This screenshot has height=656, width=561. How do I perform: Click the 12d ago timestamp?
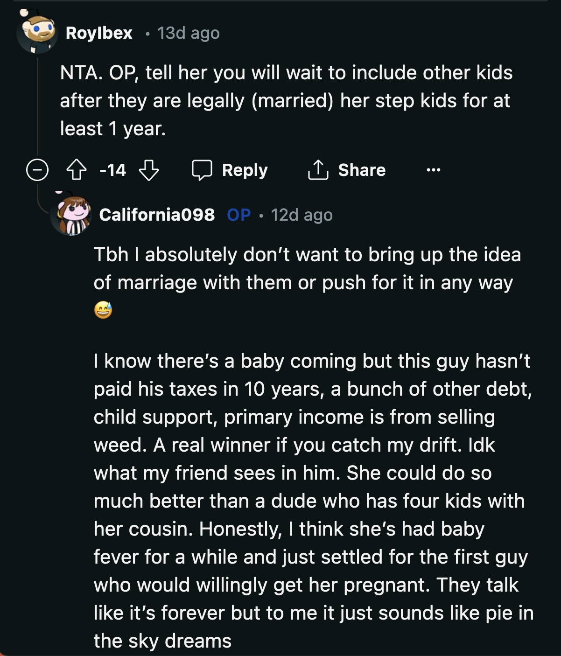pyautogui.click(x=302, y=215)
